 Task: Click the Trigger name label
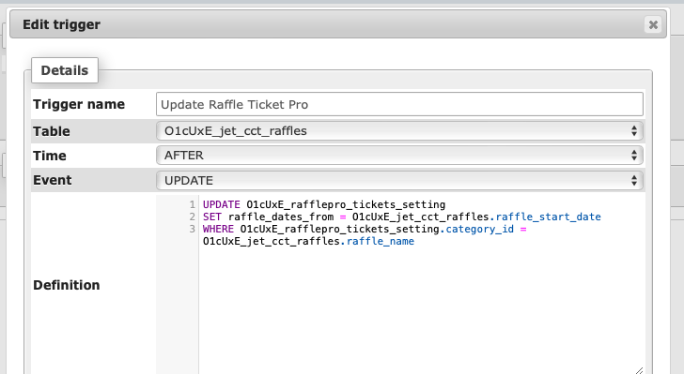coord(79,104)
